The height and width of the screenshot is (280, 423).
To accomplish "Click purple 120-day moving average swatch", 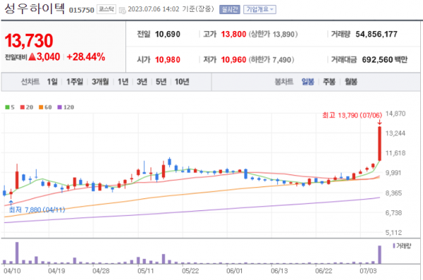I will click(x=60, y=107).
